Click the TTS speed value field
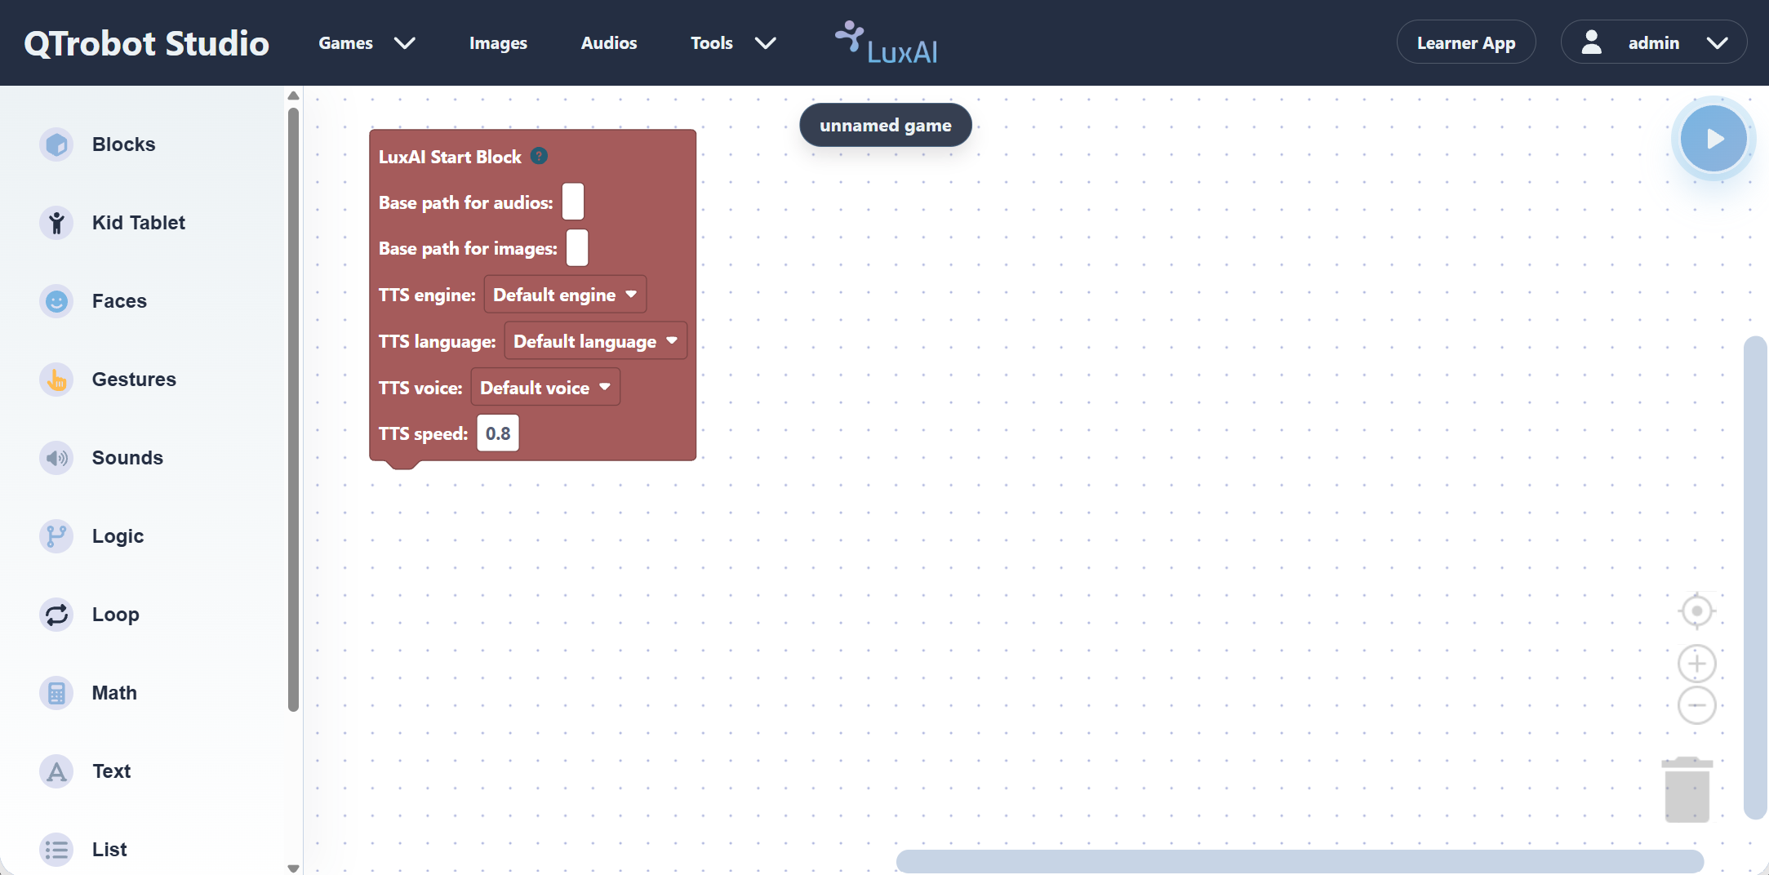The image size is (1769, 875). (x=498, y=433)
